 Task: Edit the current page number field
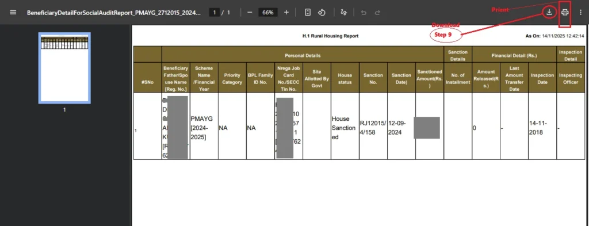tap(214, 13)
